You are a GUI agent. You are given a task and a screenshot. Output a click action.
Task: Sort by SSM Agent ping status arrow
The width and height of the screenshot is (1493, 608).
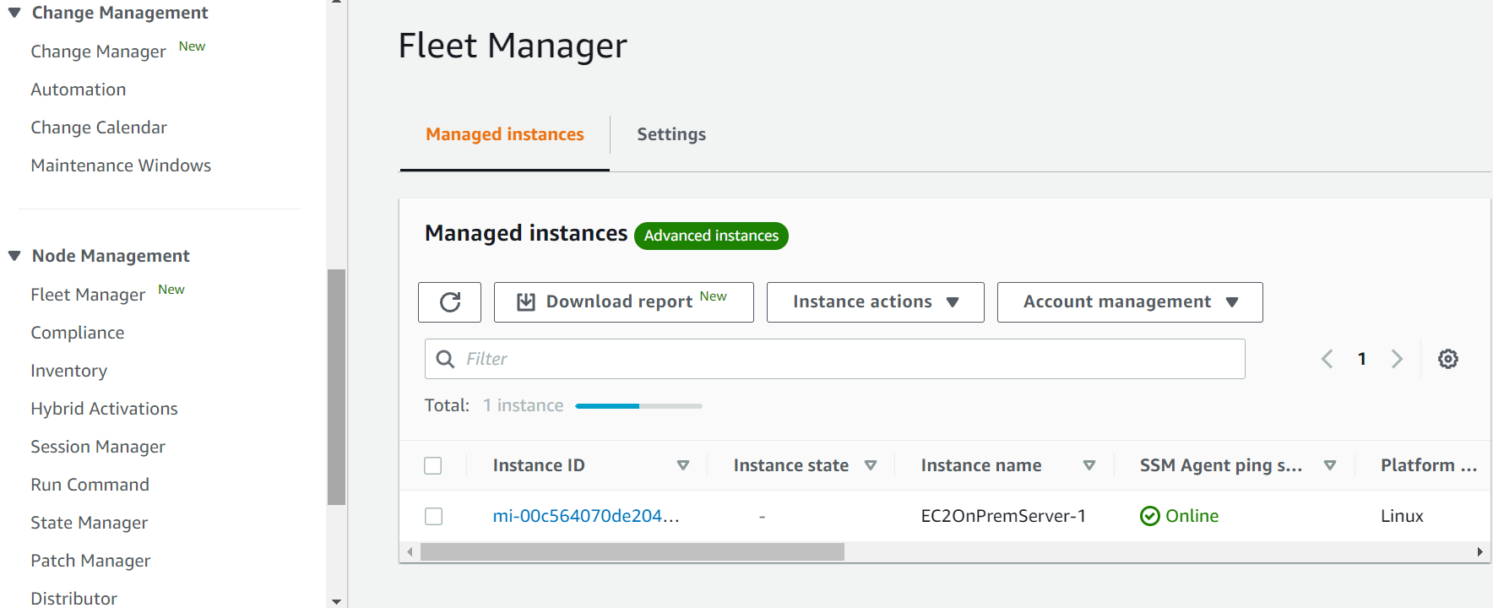[1330, 465]
